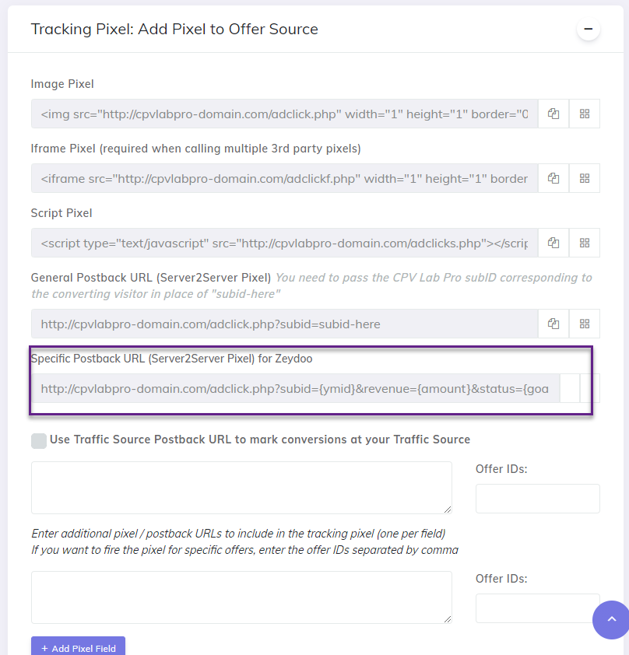Select the Specific Postback URL for Zeydoo field
This screenshot has height=655, width=629.
click(x=296, y=388)
